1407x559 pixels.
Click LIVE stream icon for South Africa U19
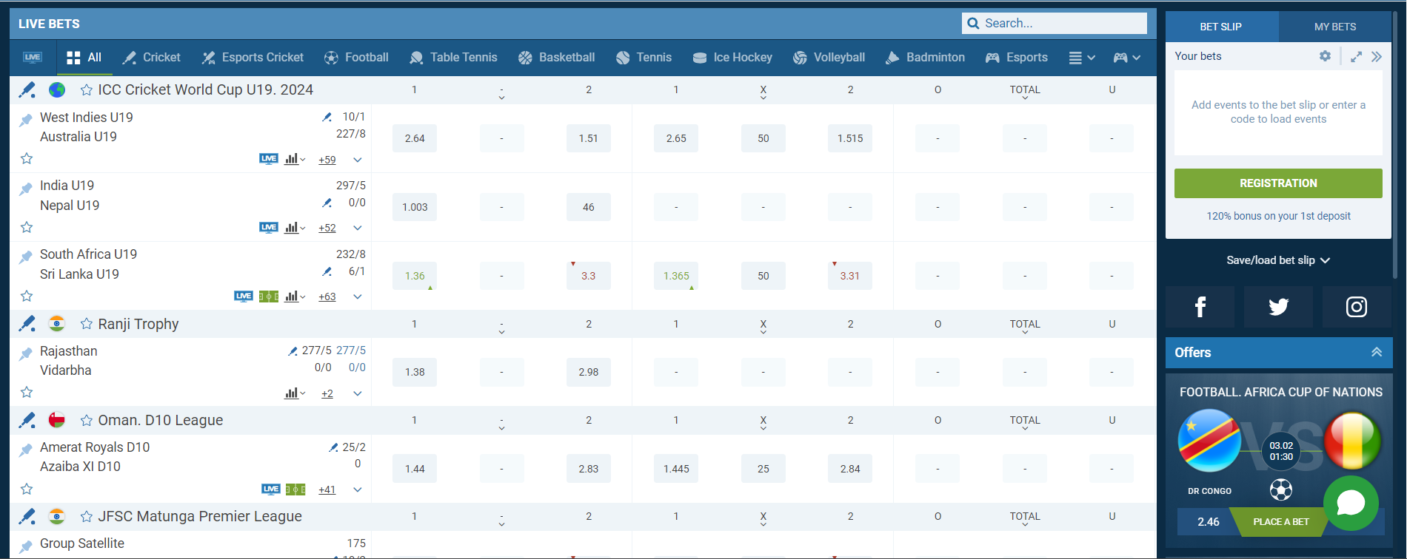point(244,297)
